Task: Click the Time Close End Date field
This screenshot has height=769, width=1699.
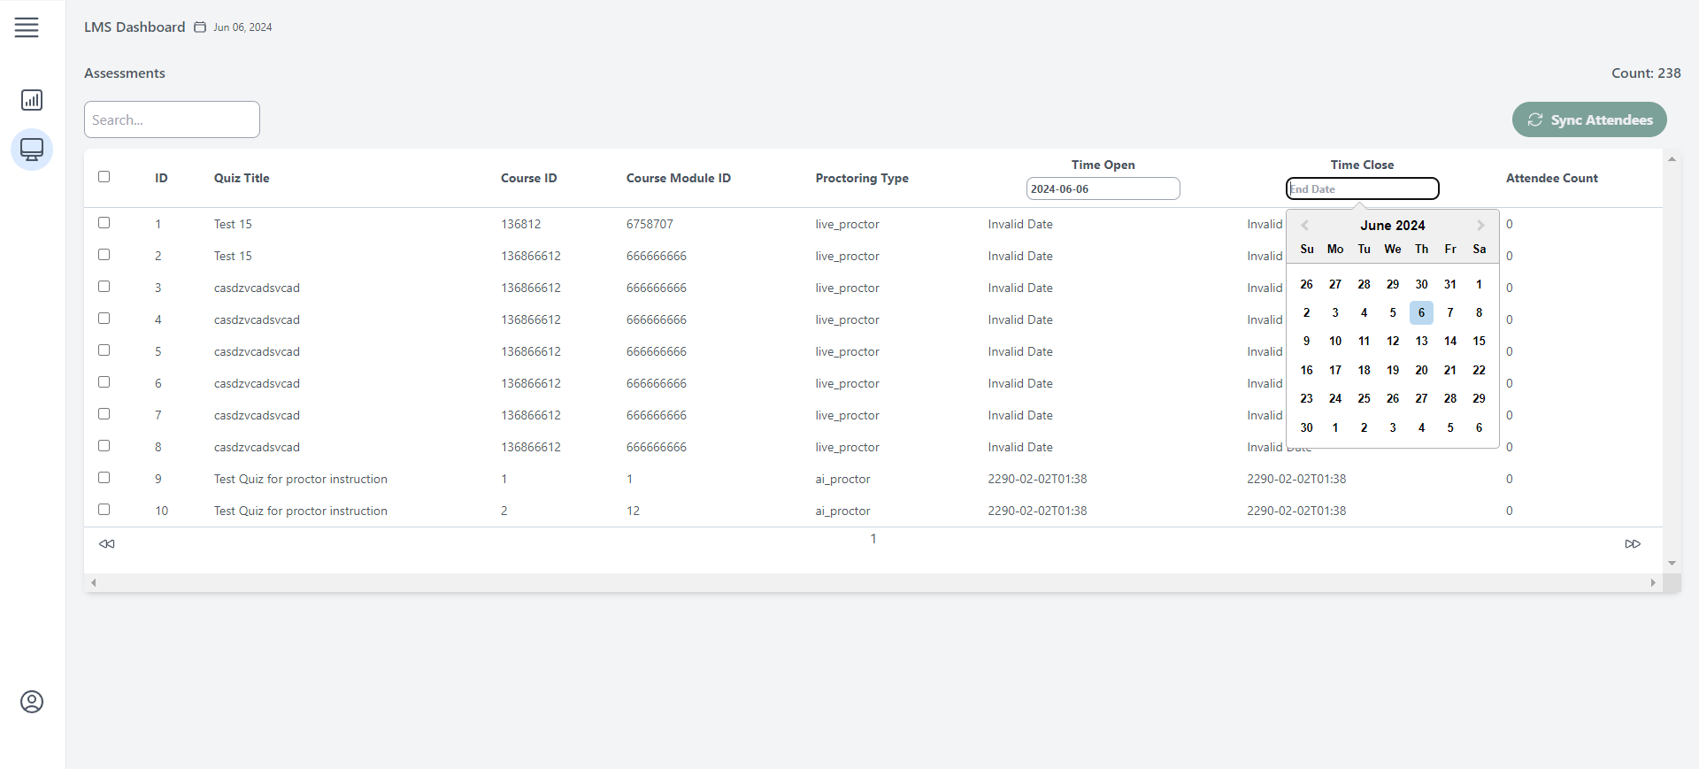Action: point(1362,188)
